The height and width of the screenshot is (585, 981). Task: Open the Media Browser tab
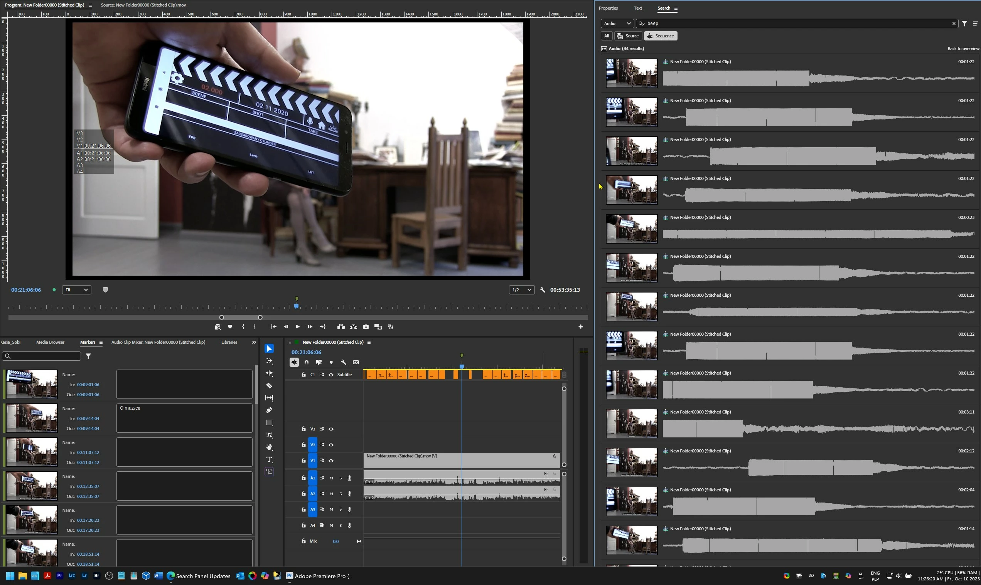tap(50, 342)
